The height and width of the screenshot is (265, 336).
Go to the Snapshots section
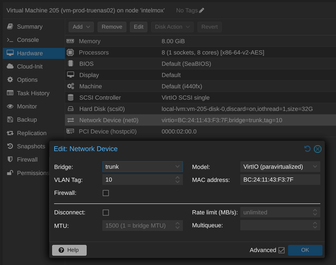coord(31,146)
